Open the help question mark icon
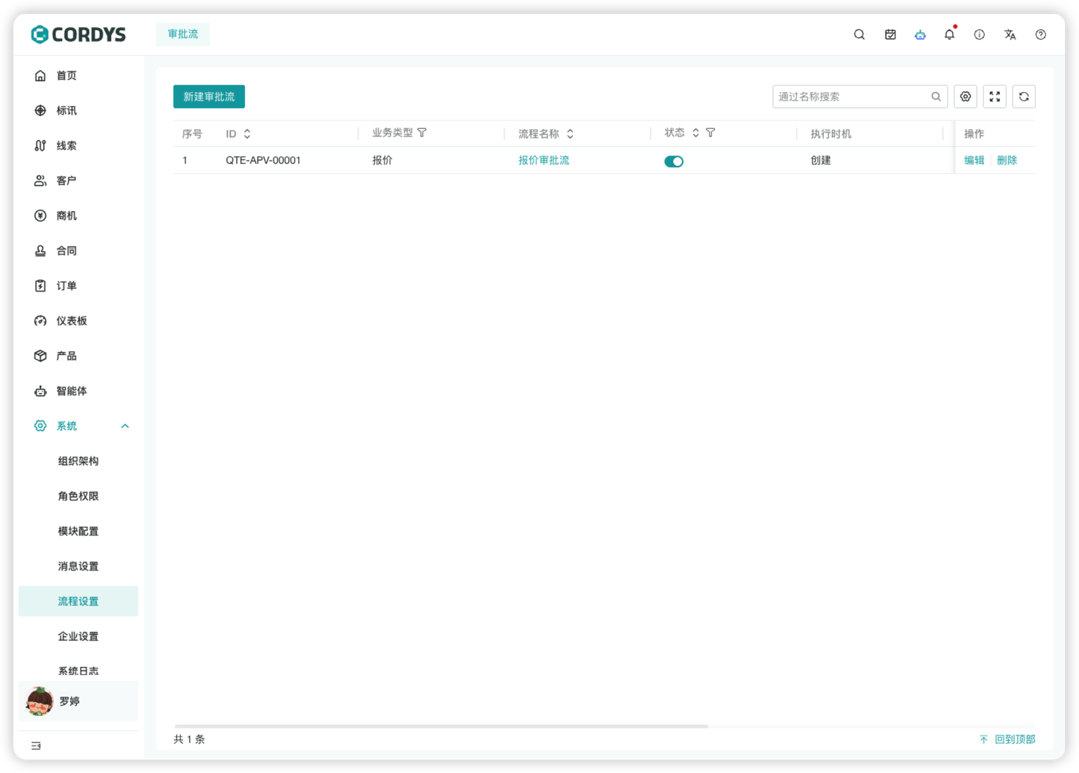The height and width of the screenshot is (773, 1079). (1040, 34)
